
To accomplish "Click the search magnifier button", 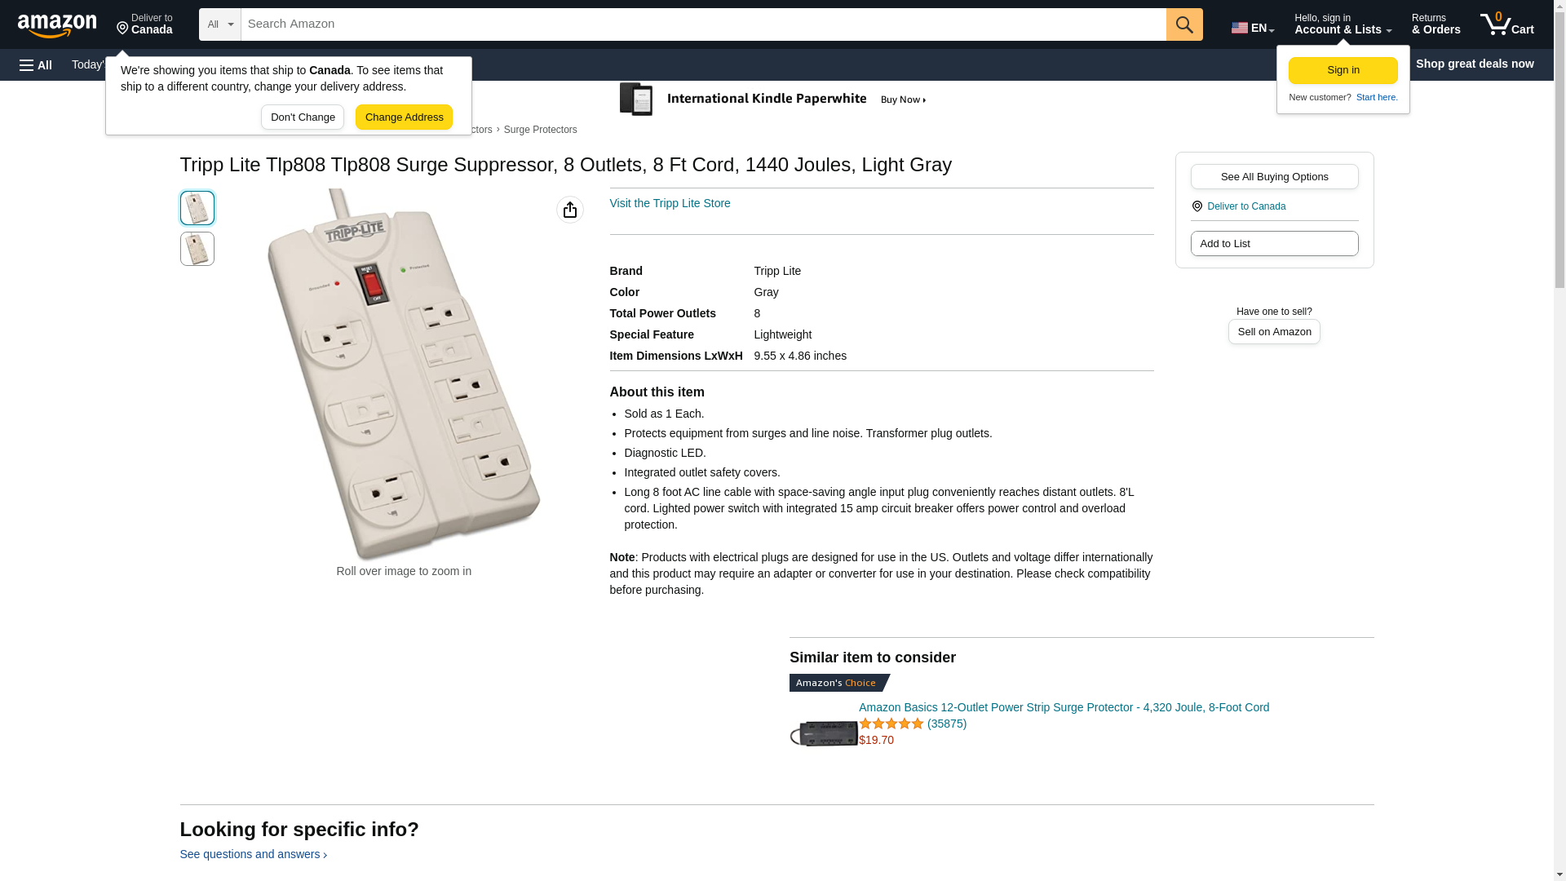I will pos(1184,24).
